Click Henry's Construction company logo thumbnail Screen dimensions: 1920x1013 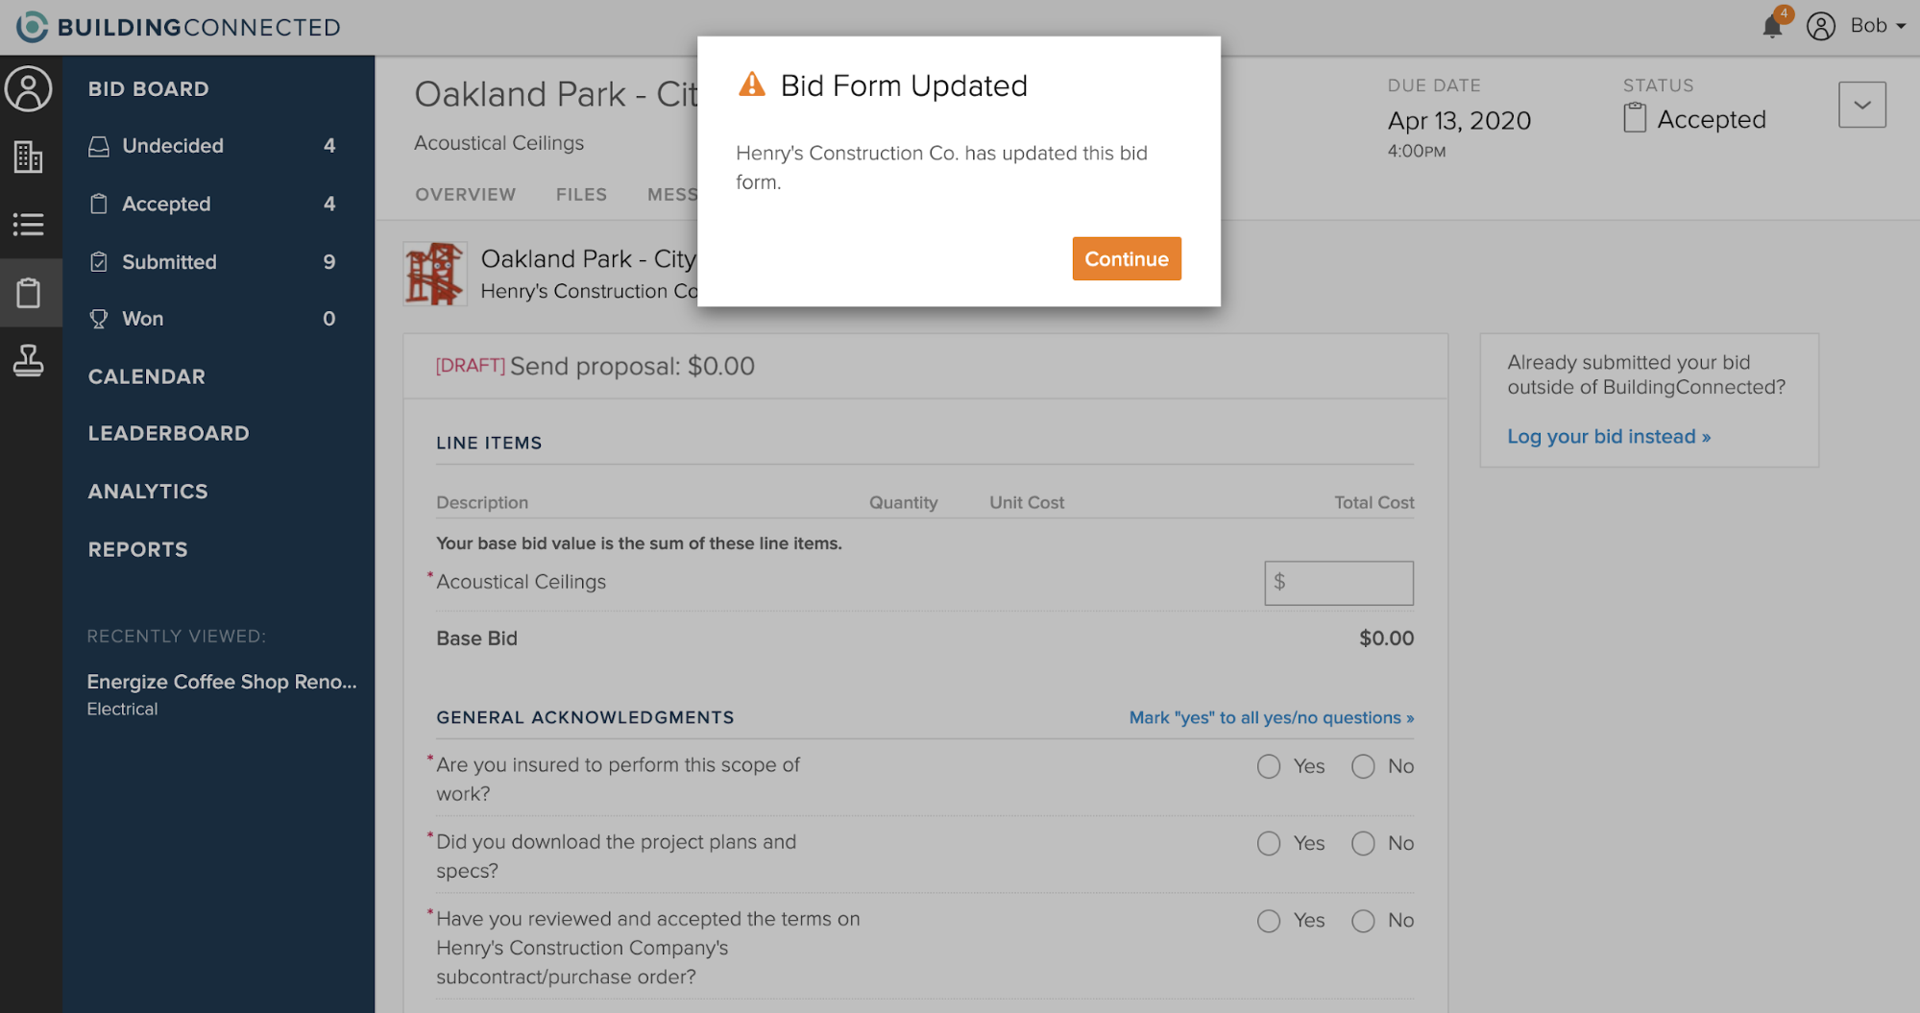[x=435, y=274]
